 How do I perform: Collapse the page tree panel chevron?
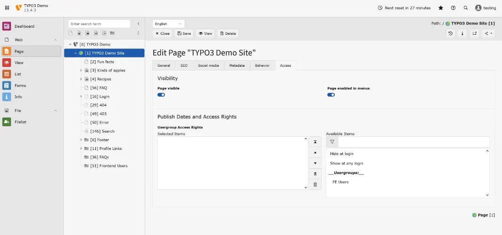[x=138, y=23]
